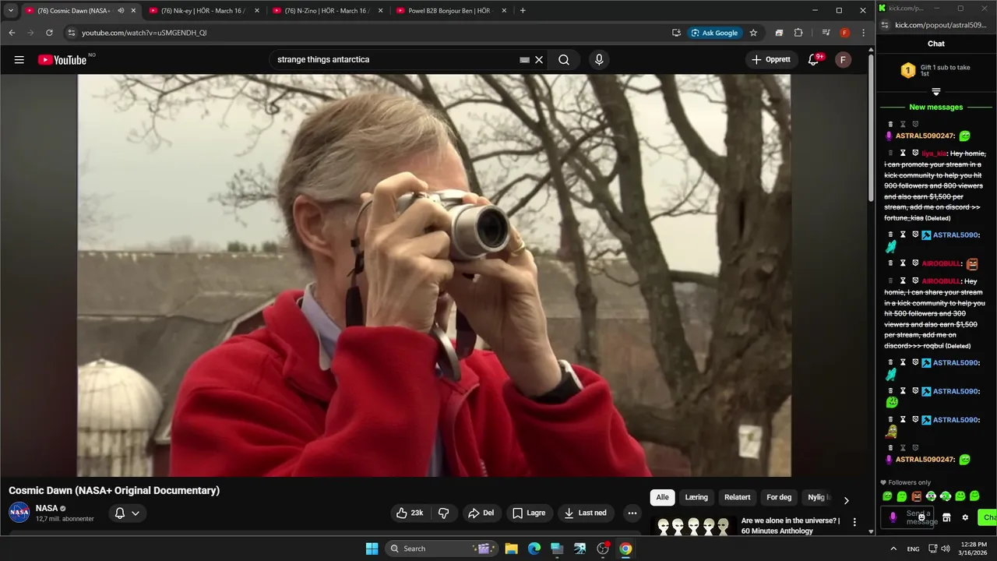997x561 pixels.
Task: Select the Læring filter chip
Action: (696, 497)
